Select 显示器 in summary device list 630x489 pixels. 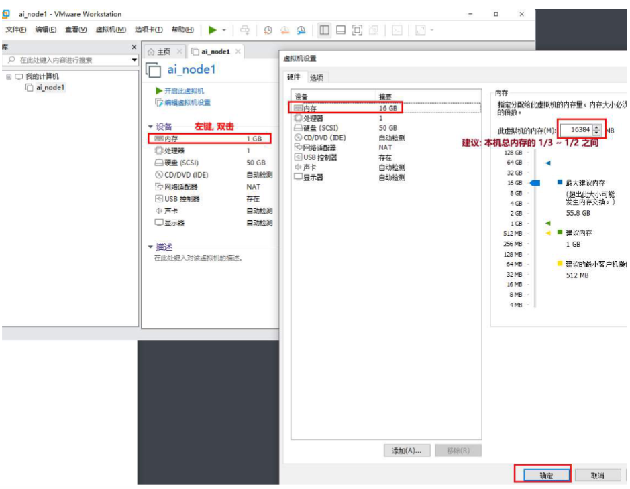point(213,222)
